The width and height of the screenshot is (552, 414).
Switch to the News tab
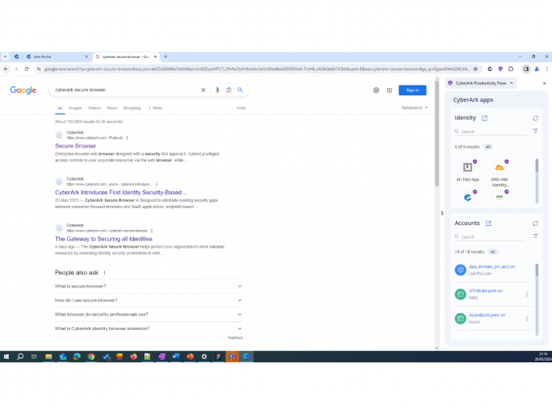point(112,108)
